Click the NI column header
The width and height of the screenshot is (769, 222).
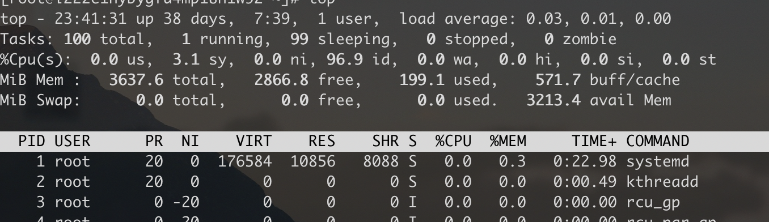click(x=191, y=141)
